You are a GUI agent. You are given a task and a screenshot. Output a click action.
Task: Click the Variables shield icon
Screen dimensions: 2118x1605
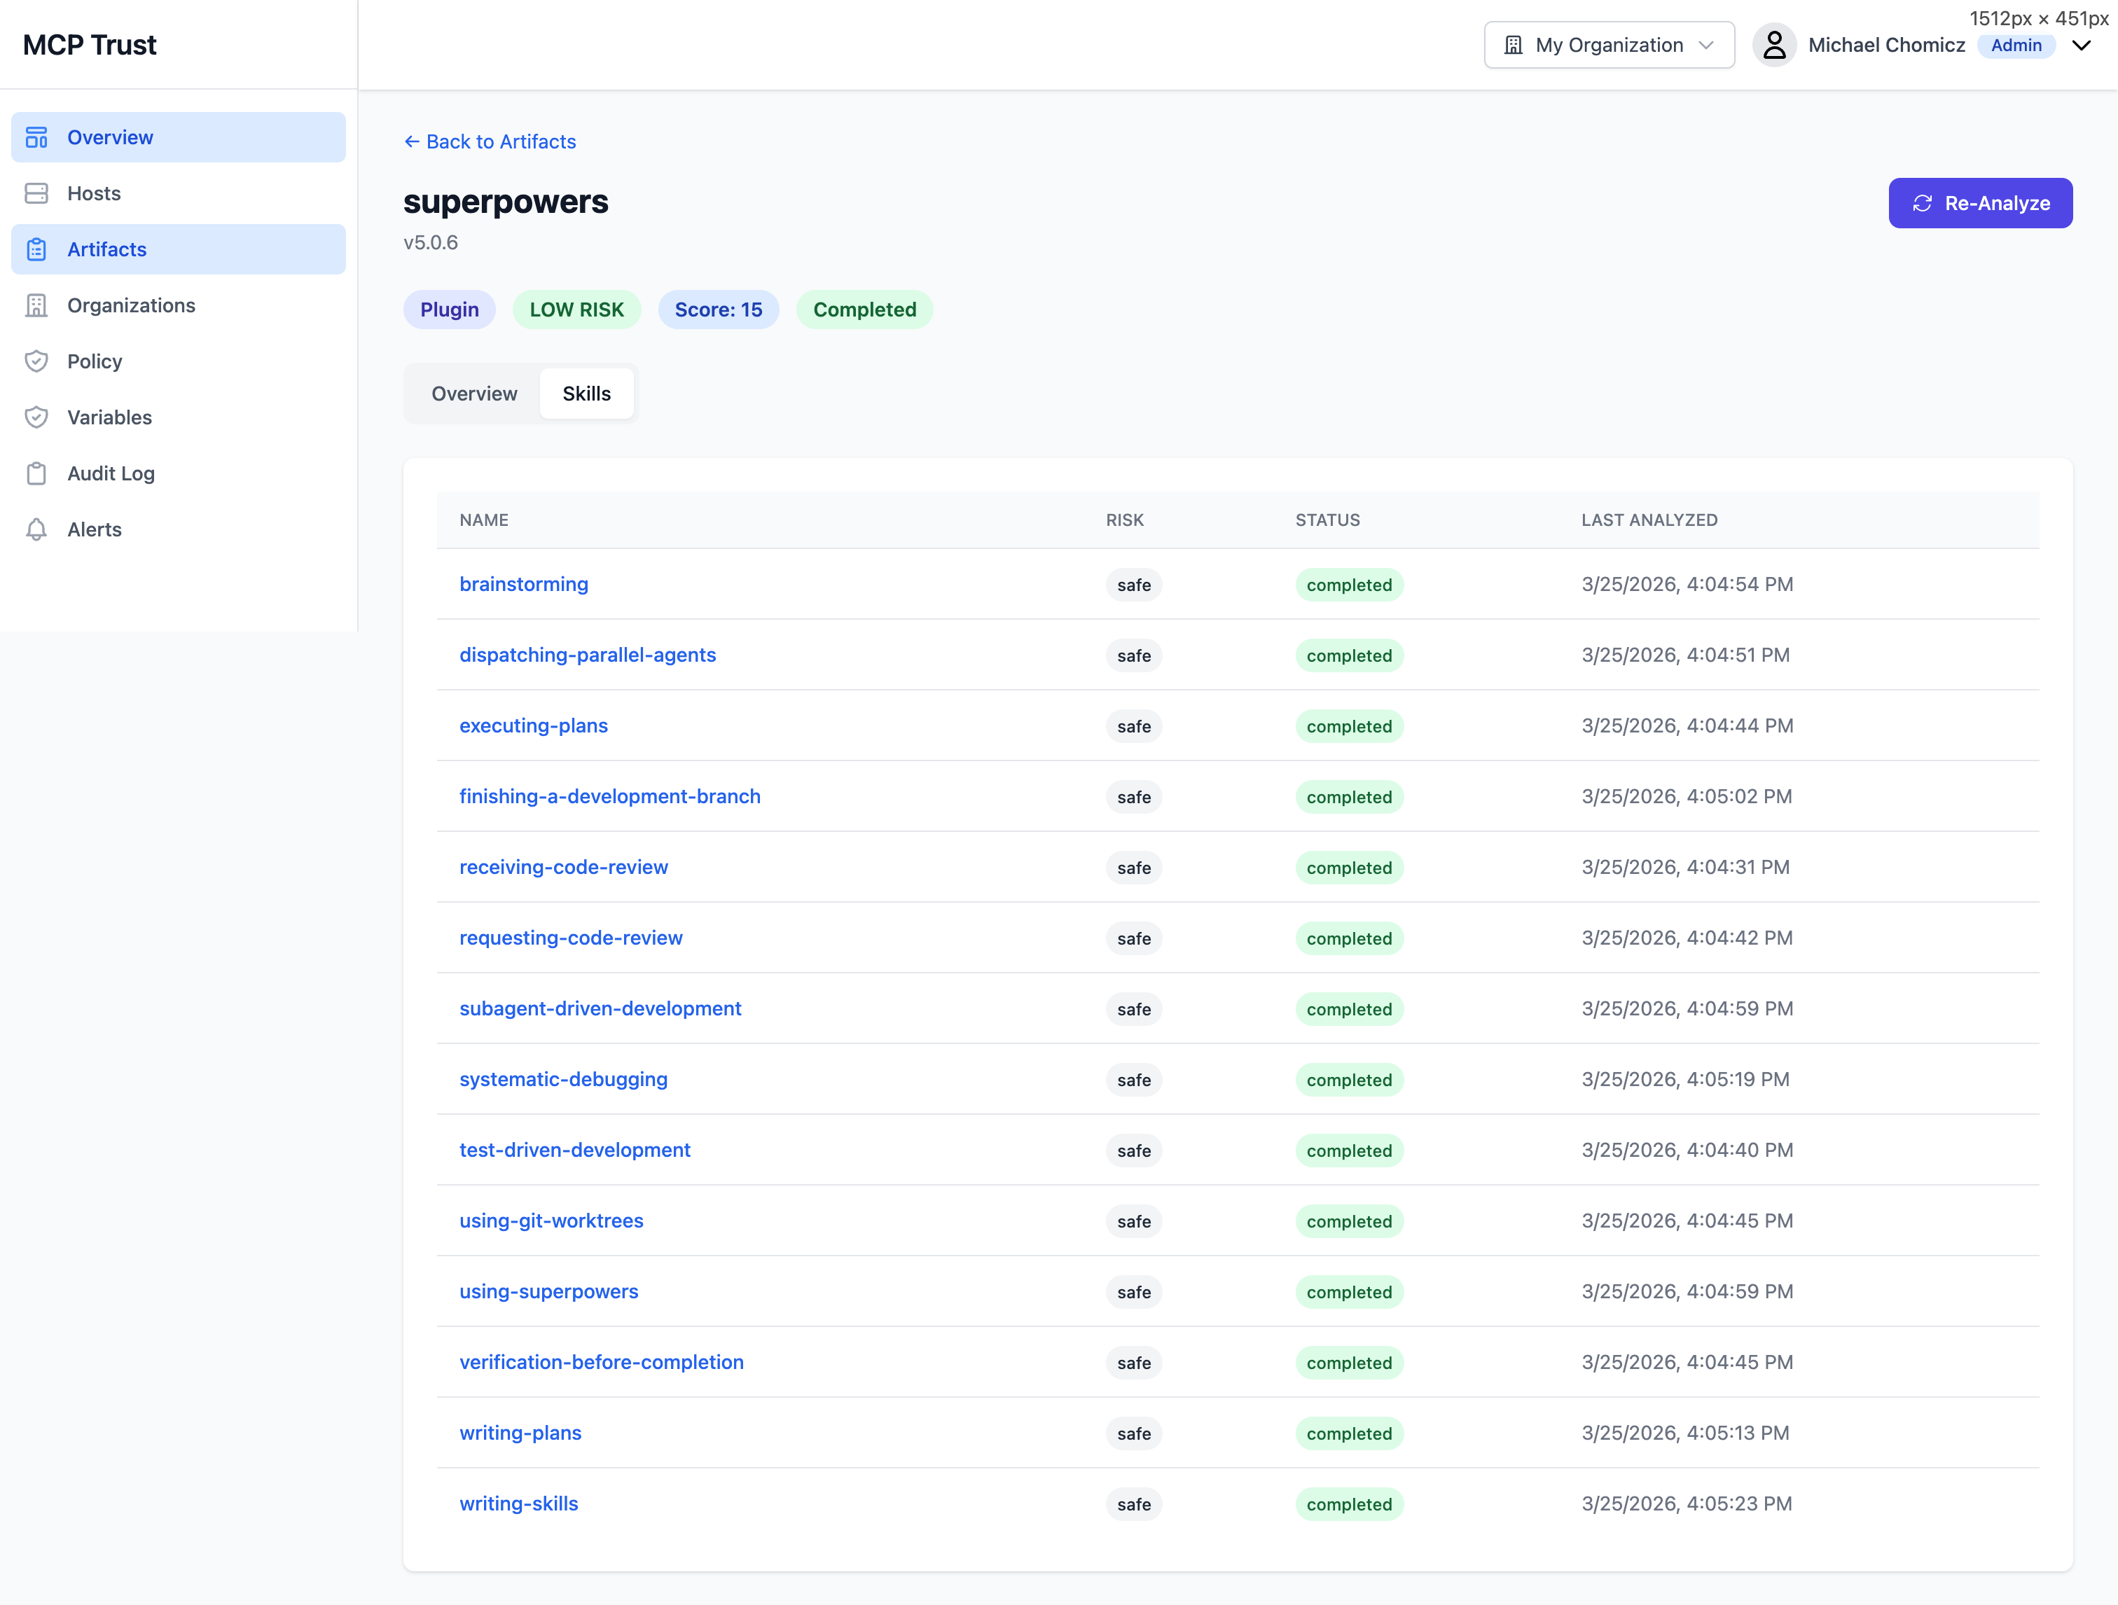click(36, 417)
